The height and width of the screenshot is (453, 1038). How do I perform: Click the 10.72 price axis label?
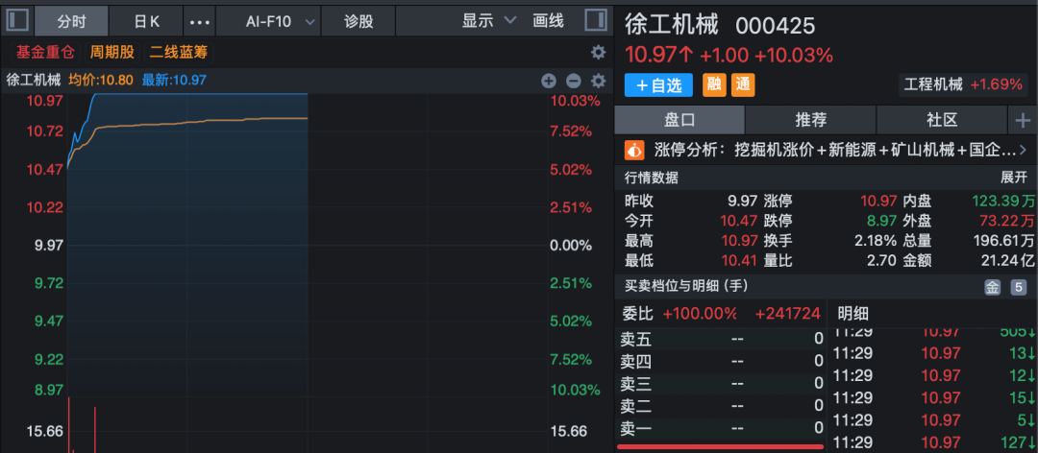(x=45, y=131)
